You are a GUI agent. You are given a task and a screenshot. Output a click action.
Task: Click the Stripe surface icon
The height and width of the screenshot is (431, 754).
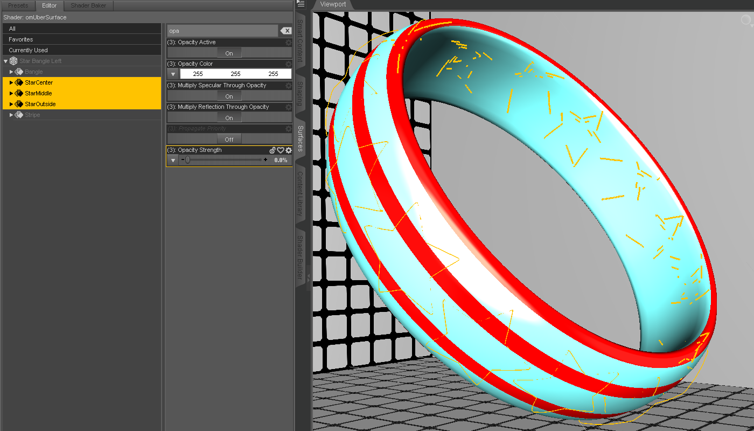[19, 115]
